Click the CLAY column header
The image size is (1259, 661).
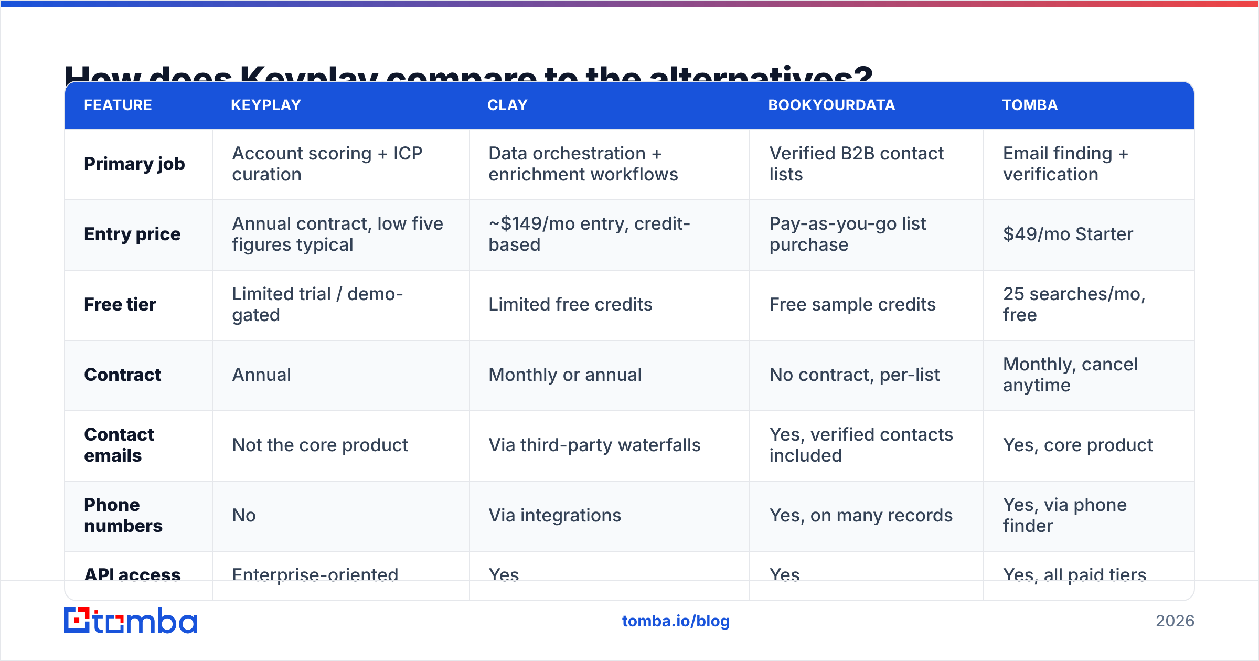click(507, 105)
